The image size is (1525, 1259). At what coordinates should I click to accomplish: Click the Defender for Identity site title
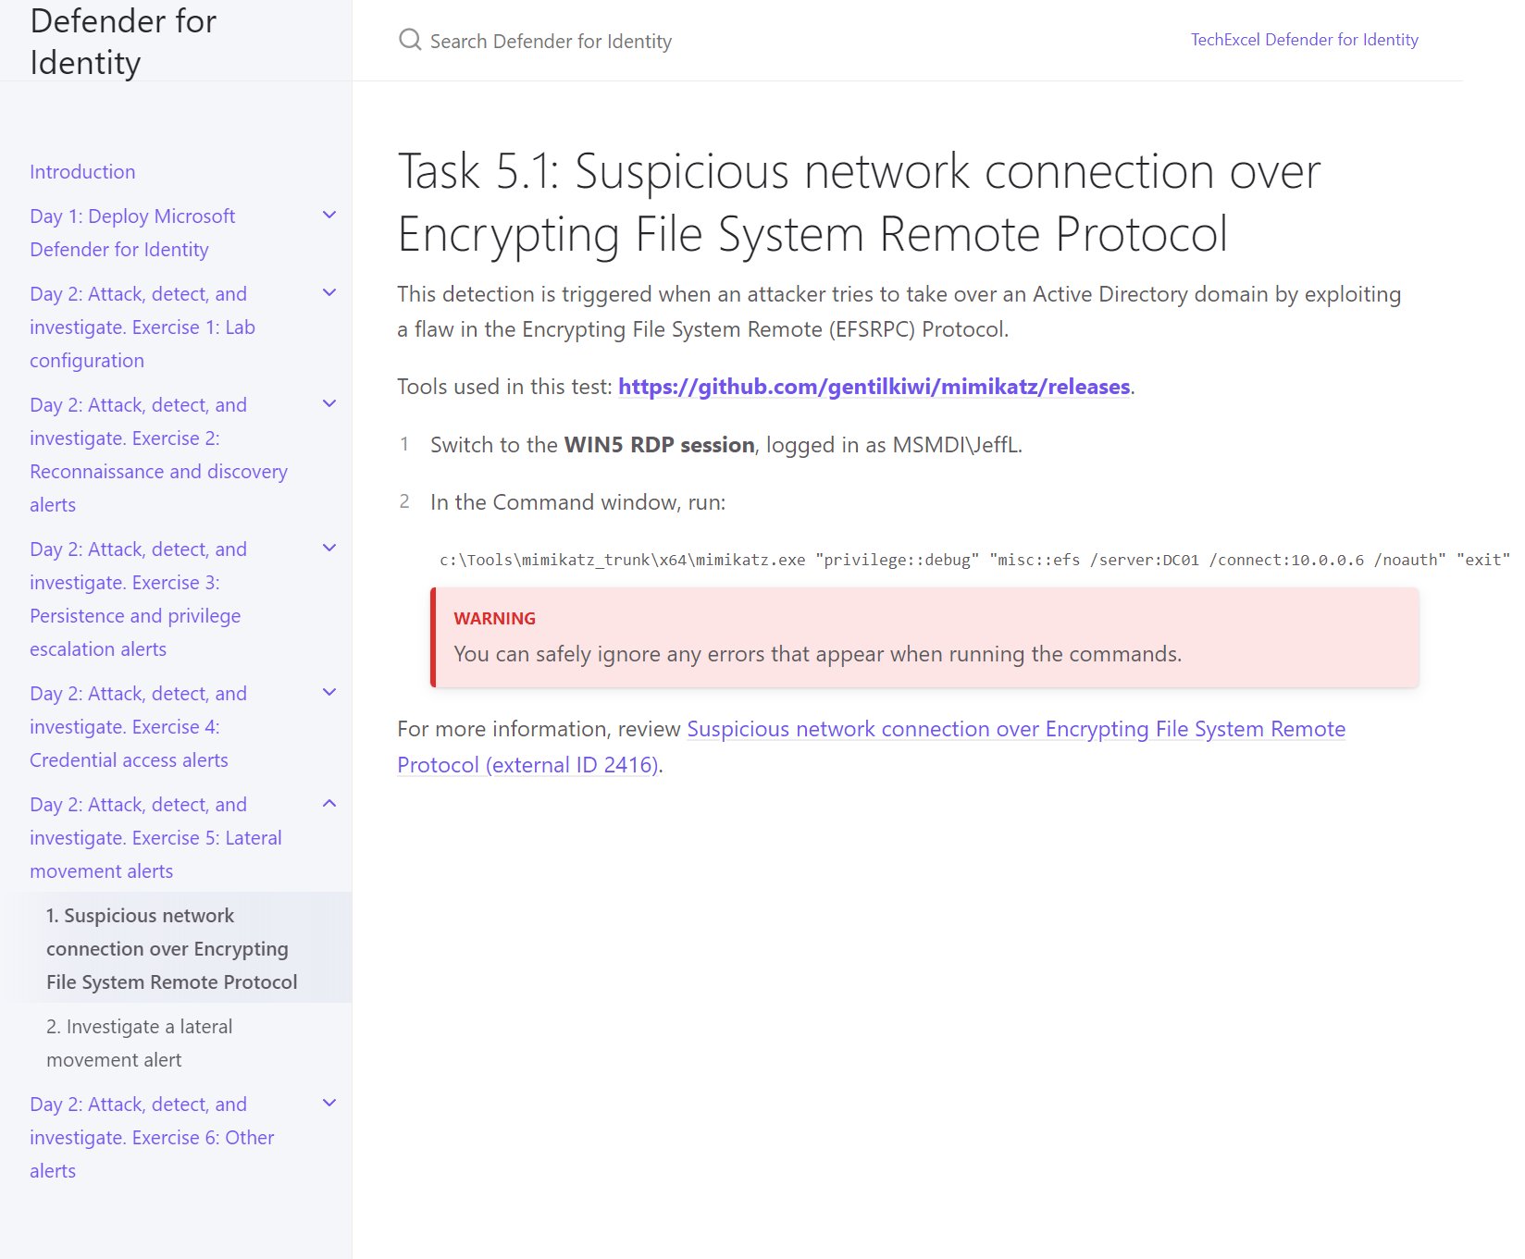coord(123,42)
